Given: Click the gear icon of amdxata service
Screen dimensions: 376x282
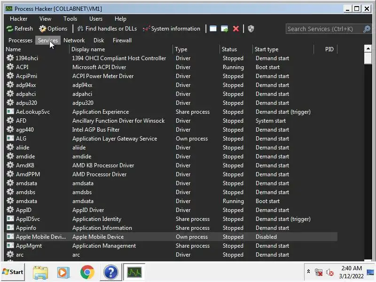Looking at the screenshot, I should click(10, 201).
